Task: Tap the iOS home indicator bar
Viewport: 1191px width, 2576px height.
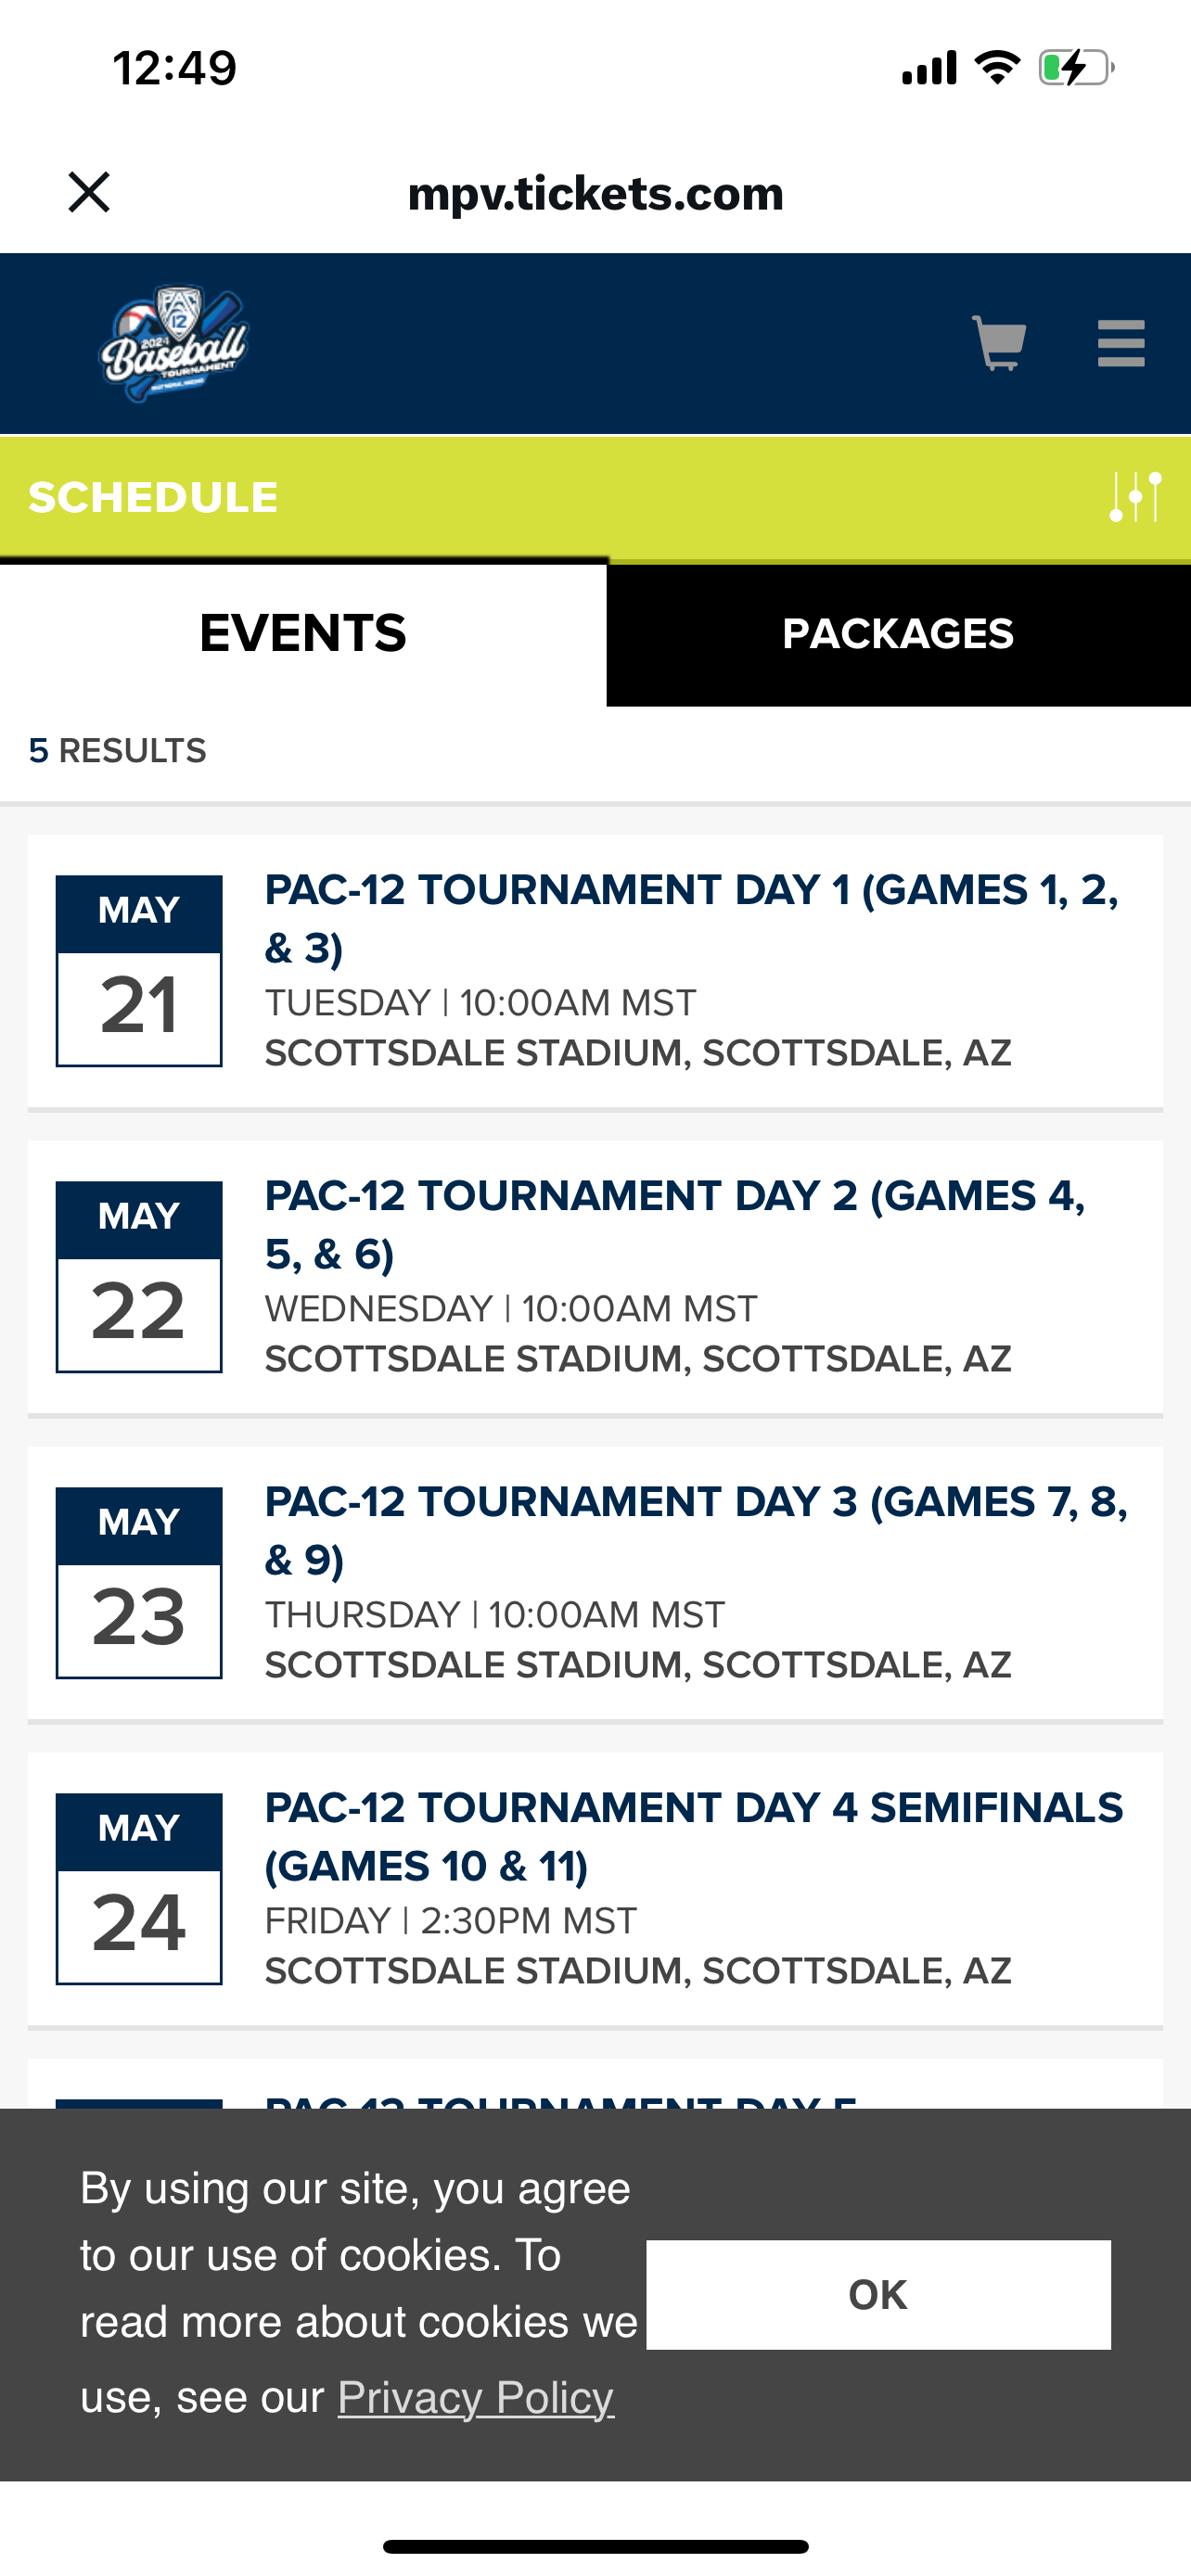Action: pyautogui.click(x=595, y=2546)
